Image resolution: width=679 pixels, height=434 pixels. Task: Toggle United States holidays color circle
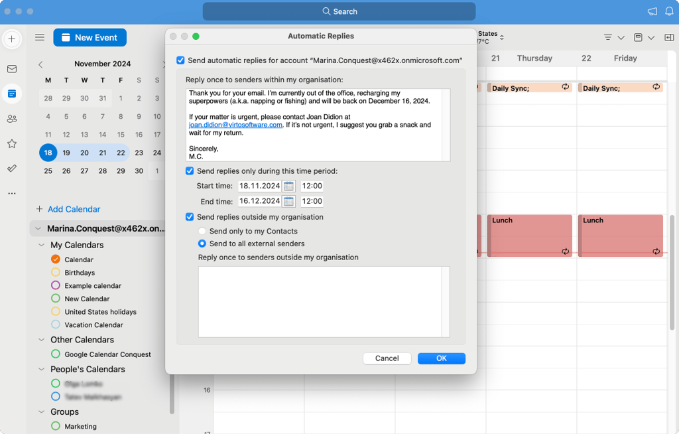point(56,311)
